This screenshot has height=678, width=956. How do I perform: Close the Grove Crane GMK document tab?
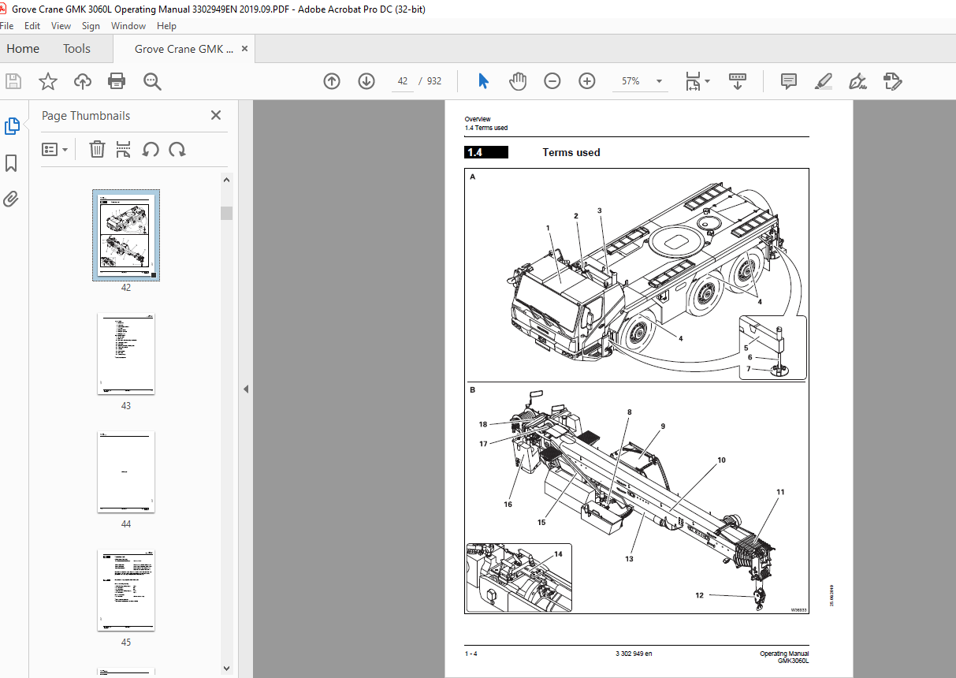[x=244, y=49]
